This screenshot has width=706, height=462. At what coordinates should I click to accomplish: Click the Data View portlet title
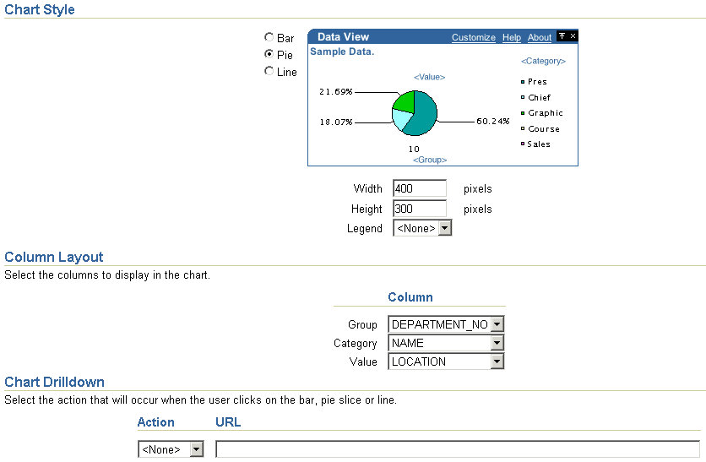click(343, 37)
